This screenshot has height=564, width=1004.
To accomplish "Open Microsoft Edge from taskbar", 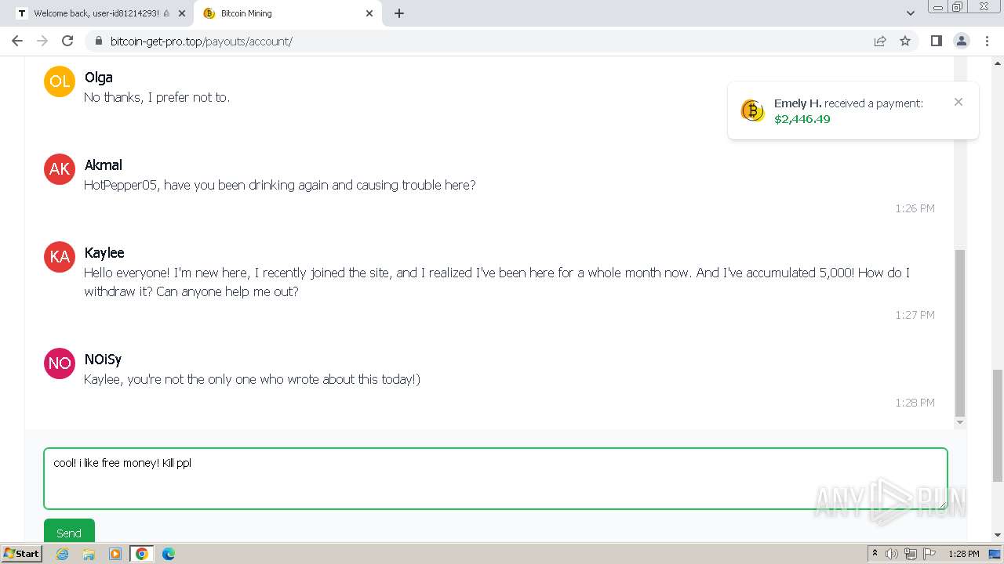I will tap(168, 554).
